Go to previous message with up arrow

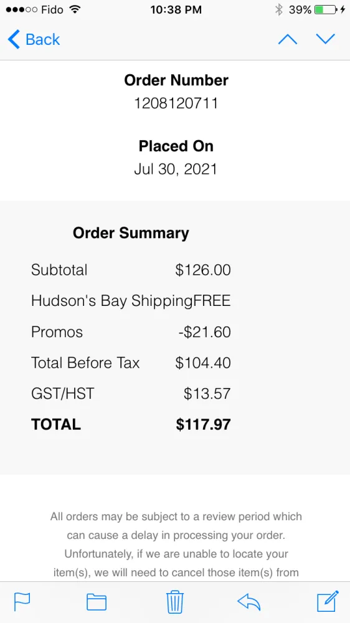288,39
